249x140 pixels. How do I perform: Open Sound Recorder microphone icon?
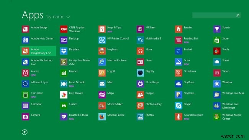click(179, 117)
